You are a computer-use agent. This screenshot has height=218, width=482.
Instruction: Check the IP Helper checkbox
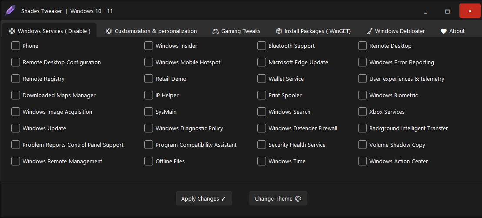coord(149,95)
